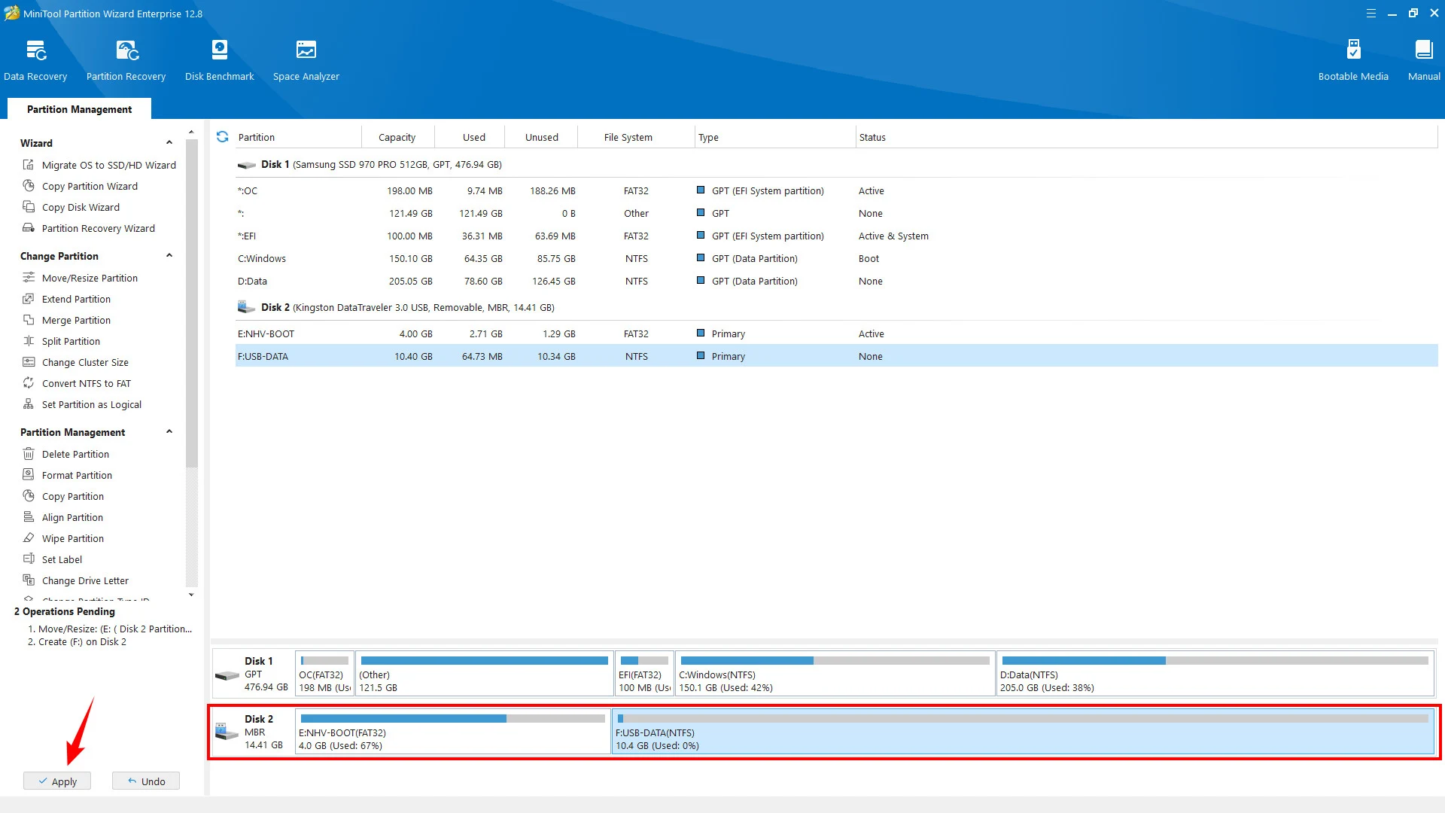Click the EFI(FAT32) block in disk map
Viewport: 1445px width, 813px height.
coord(644,674)
